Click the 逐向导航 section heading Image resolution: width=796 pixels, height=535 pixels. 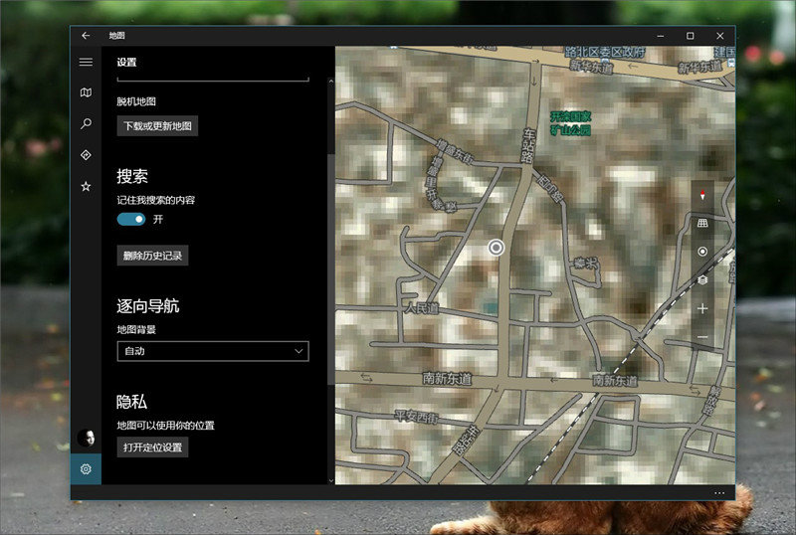(147, 306)
